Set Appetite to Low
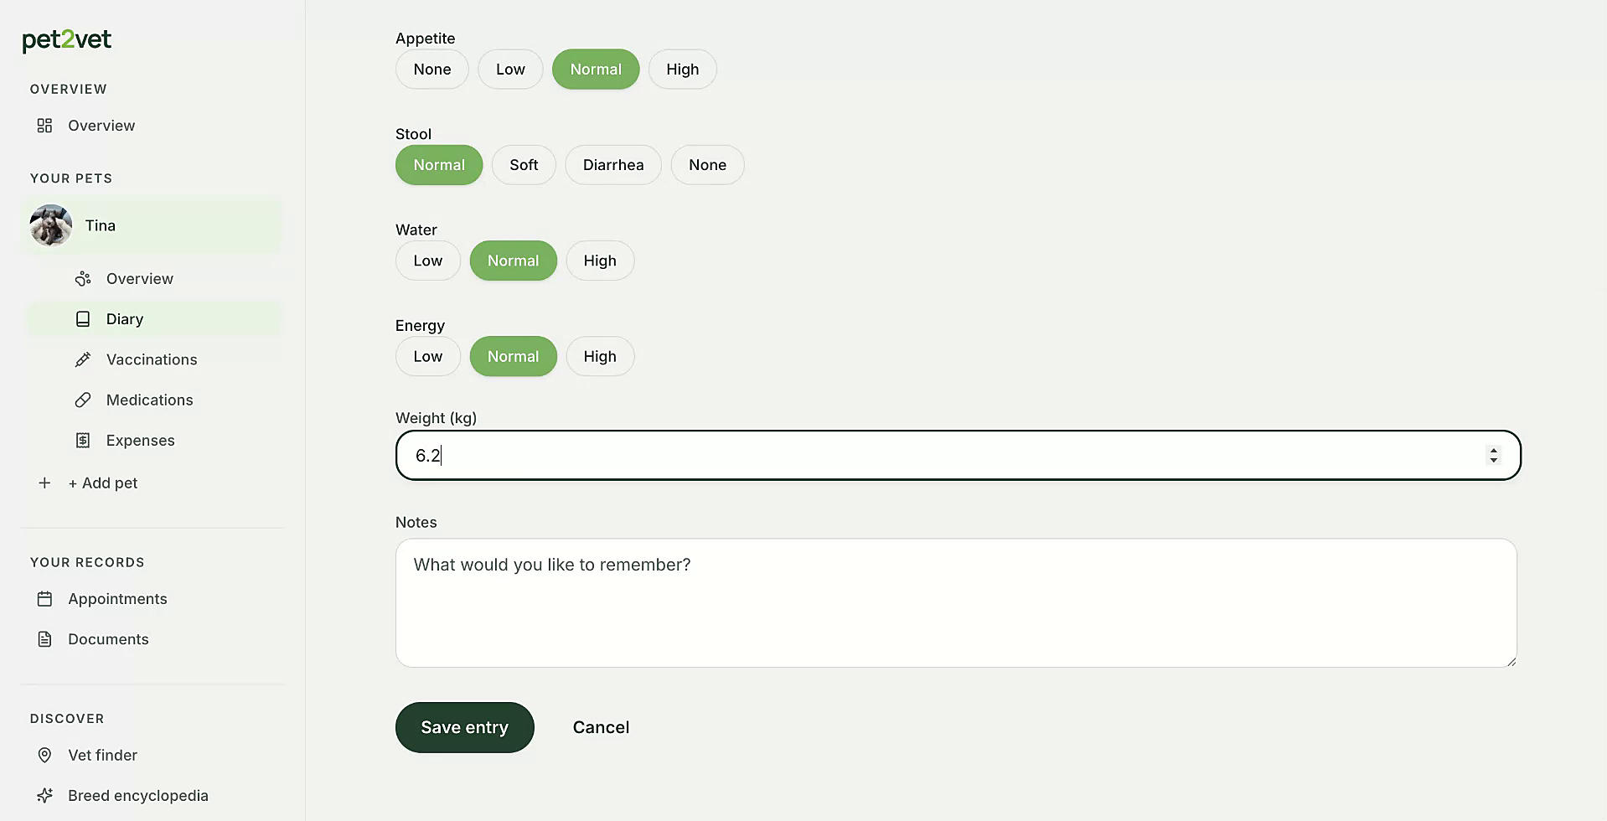Screen dimensions: 1607x821 click(x=510, y=70)
